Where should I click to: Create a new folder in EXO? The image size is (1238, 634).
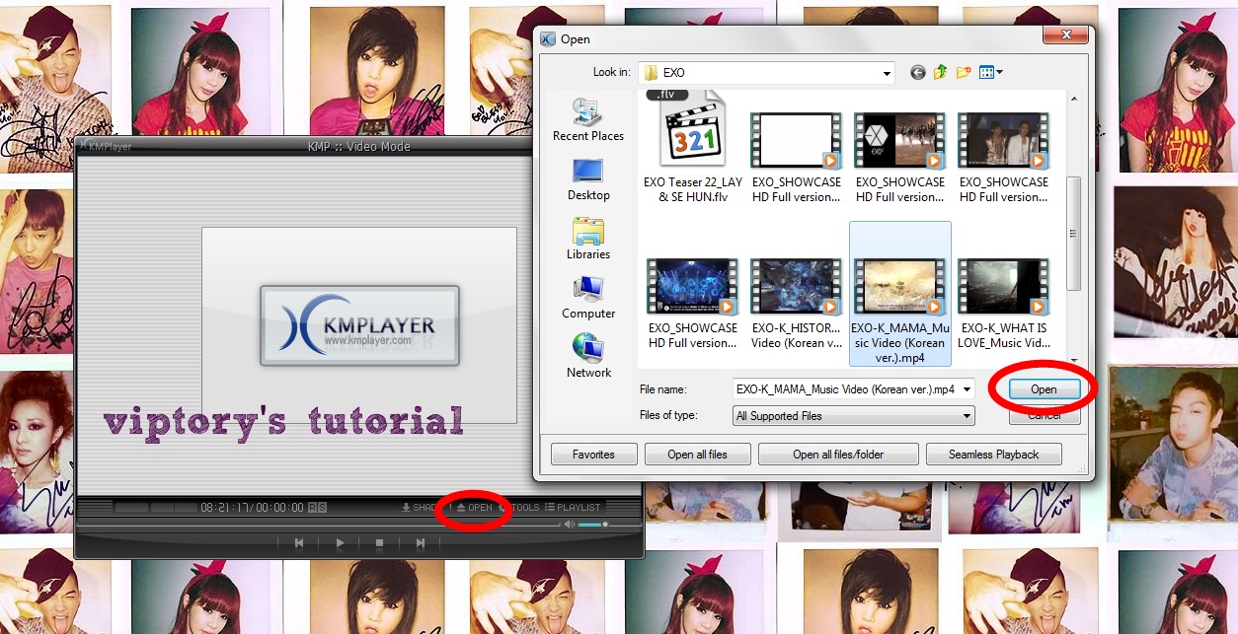(964, 72)
